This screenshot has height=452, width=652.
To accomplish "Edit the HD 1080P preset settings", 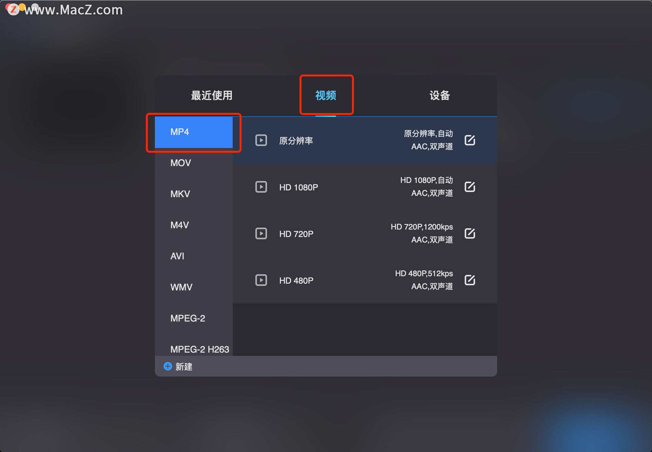I will [x=470, y=186].
